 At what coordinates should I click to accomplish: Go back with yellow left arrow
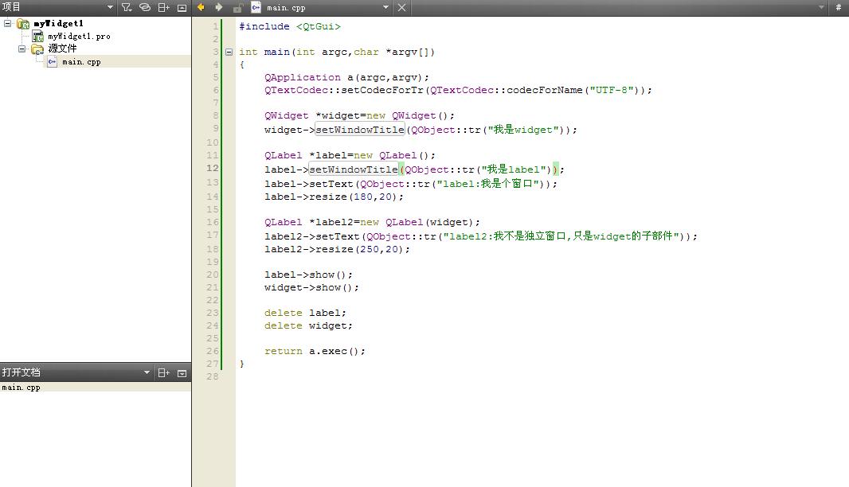pyautogui.click(x=201, y=8)
